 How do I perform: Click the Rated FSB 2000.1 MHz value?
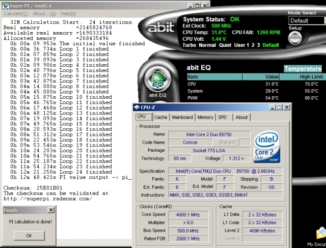pyautogui.click(x=188, y=239)
